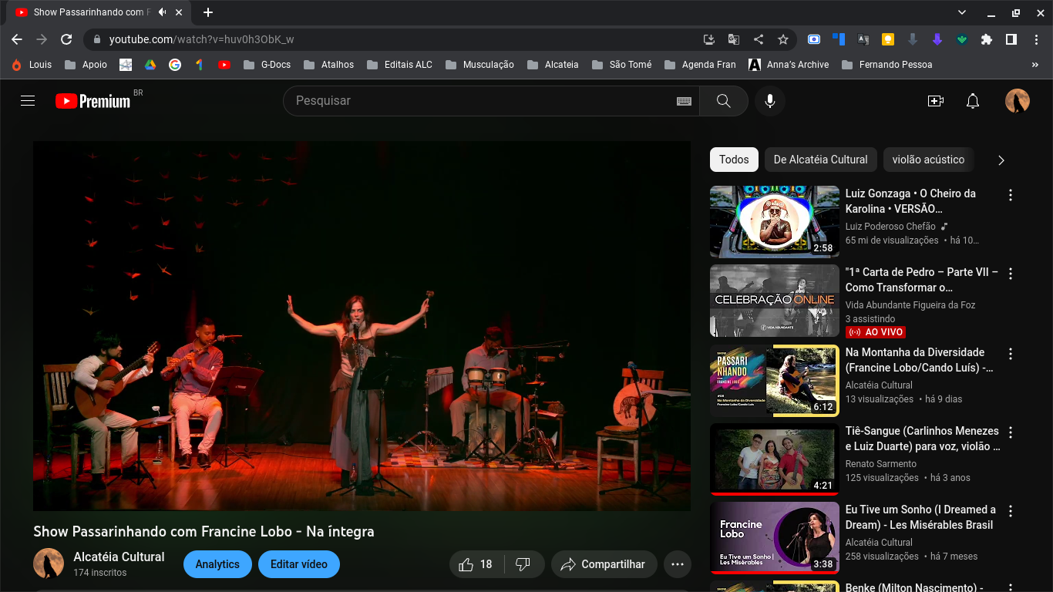Select the Todos filter chip
The width and height of the screenshot is (1053, 592).
(x=734, y=160)
